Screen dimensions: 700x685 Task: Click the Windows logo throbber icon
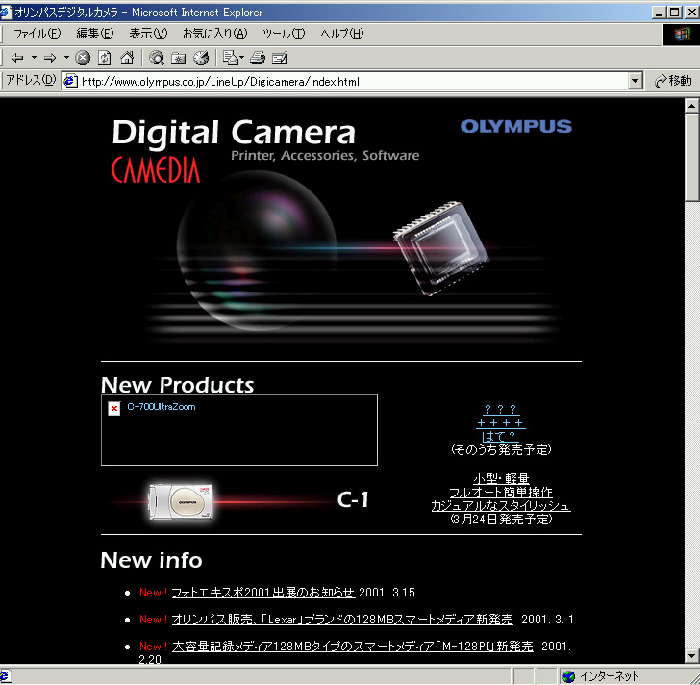[682, 34]
